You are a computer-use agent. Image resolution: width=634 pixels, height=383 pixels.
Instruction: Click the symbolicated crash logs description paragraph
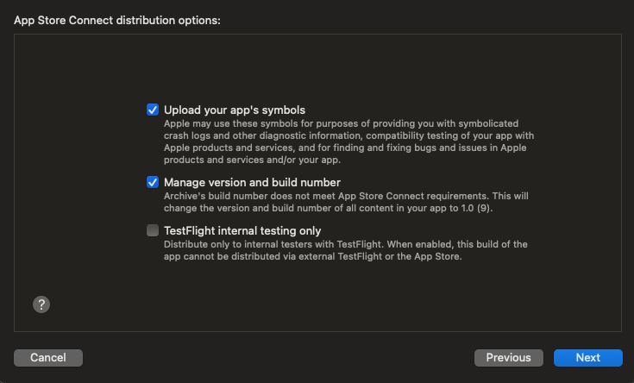[348, 141]
